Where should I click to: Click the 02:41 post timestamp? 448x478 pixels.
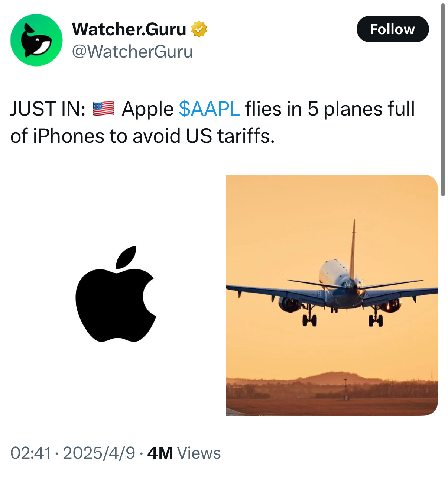(30, 453)
